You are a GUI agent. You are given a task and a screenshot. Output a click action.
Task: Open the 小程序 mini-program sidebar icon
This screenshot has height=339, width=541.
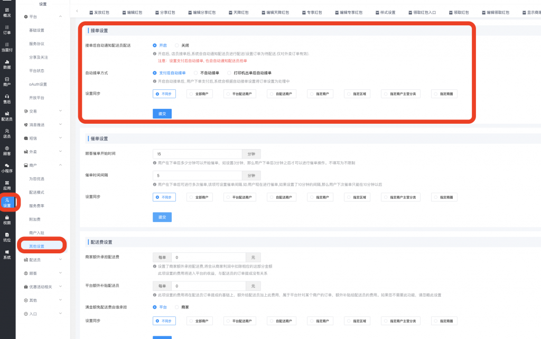[x=7, y=168]
